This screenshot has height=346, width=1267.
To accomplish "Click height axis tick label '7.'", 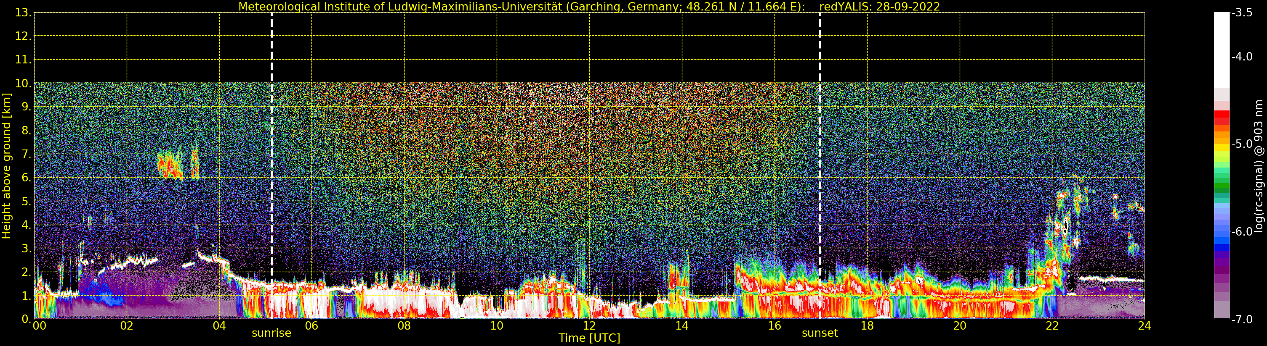I will (x=26, y=154).
